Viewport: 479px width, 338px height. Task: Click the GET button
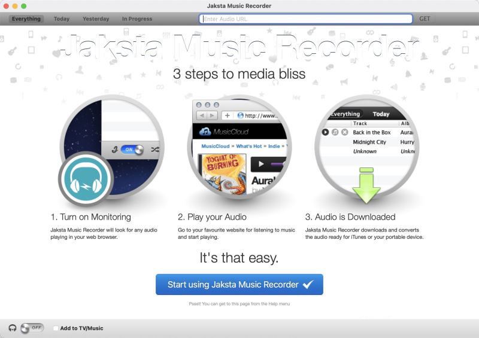tap(425, 19)
